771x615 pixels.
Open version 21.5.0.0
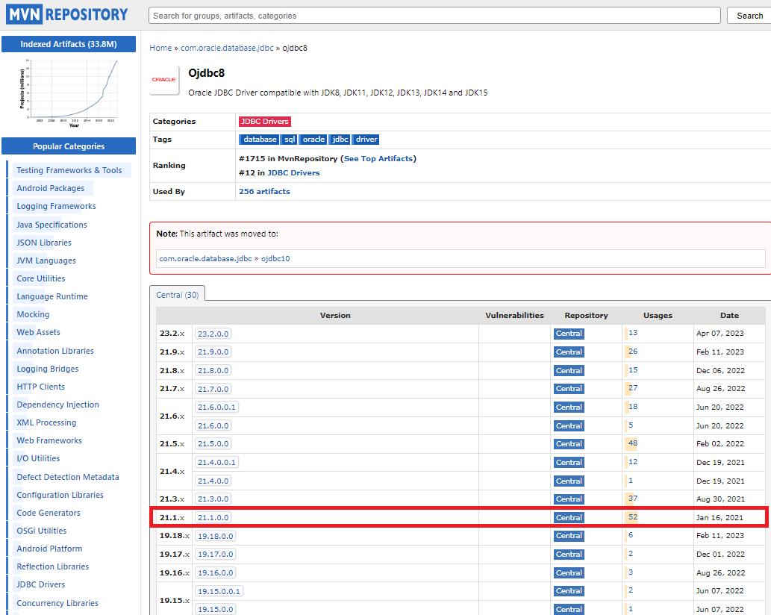[213, 444]
